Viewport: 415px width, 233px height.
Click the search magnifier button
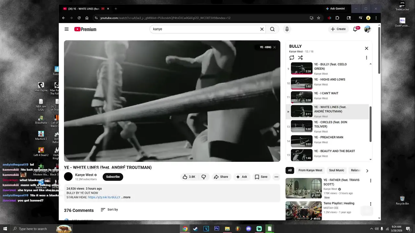coord(272,29)
